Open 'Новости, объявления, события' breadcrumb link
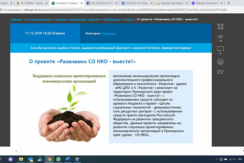Image resolution: width=244 pixels, height=163 pixels. click(78, 19)
